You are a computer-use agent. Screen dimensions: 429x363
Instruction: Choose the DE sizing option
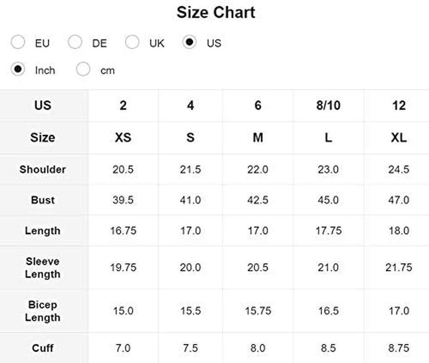click(75, 43)
